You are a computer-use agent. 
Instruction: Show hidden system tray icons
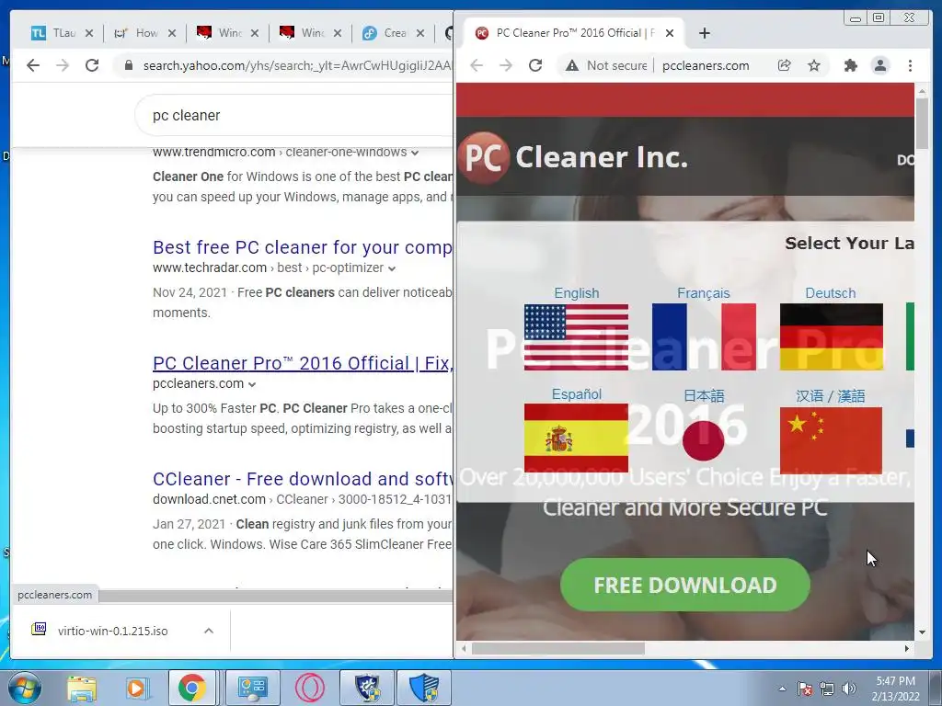pyautogui.click(x=782, y=689)
